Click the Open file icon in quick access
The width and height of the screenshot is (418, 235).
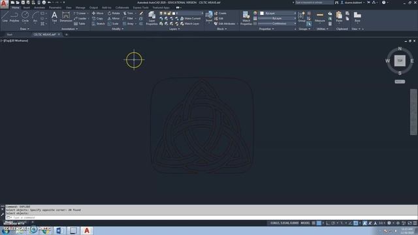pyautogui.click(x=18, y=3)
